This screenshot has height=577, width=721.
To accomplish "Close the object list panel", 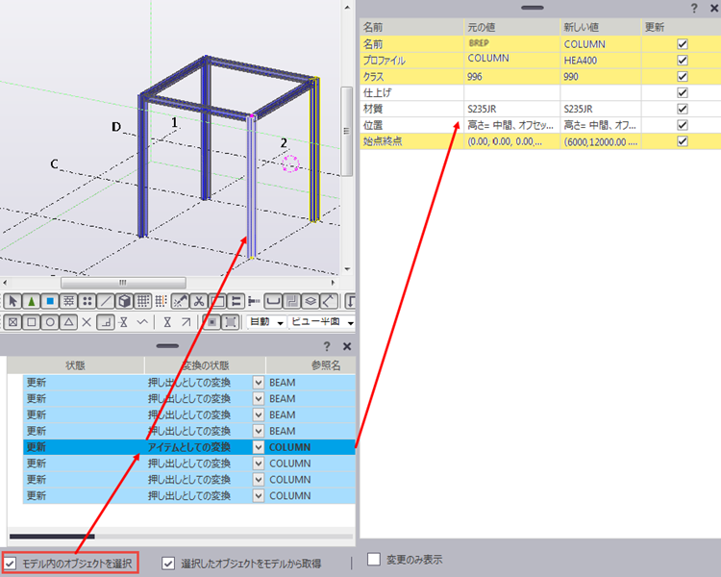I will tap(347, 346).
